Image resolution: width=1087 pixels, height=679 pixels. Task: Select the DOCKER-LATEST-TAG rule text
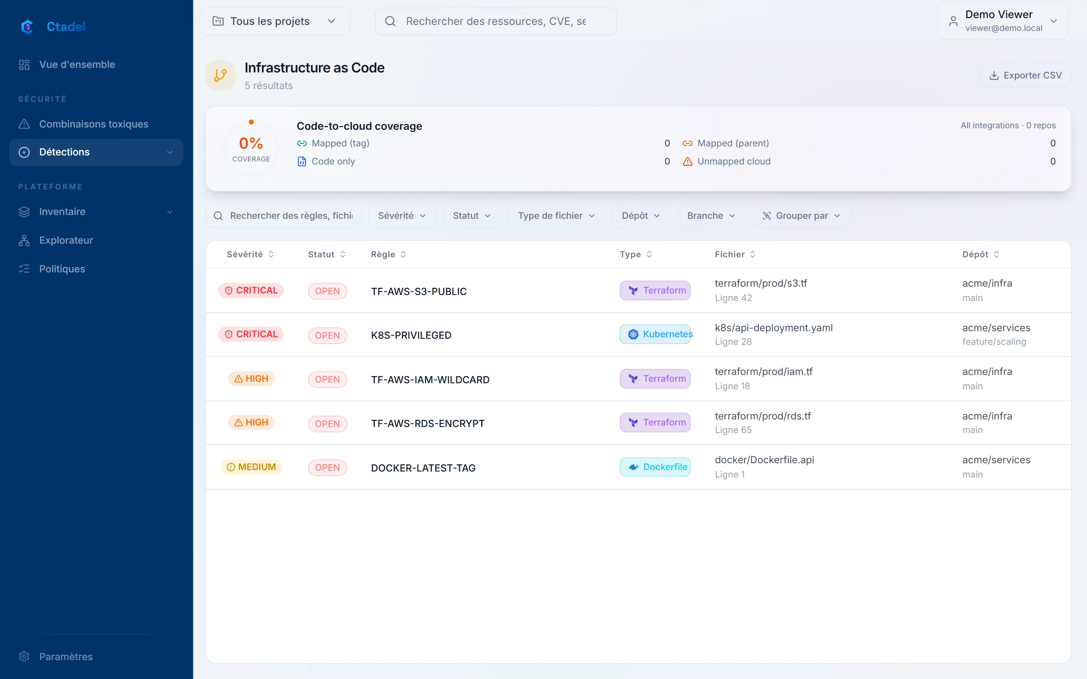point(423,468)
